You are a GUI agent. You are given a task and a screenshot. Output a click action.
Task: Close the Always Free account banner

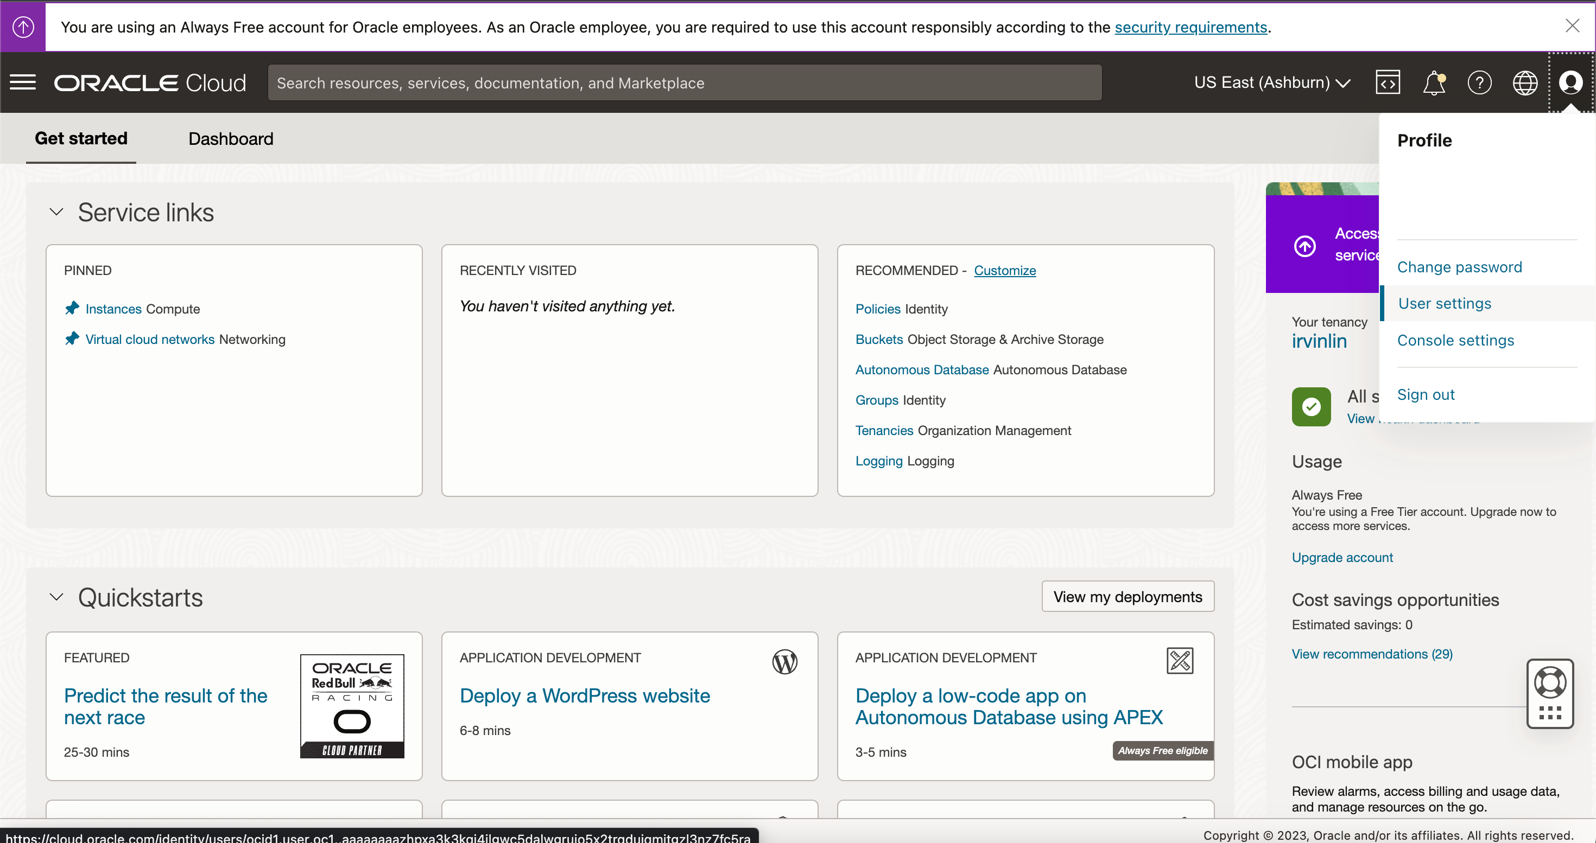1573,26
